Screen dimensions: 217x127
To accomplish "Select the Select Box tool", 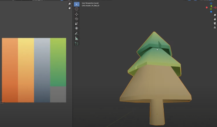I will (x=76, y=4).
